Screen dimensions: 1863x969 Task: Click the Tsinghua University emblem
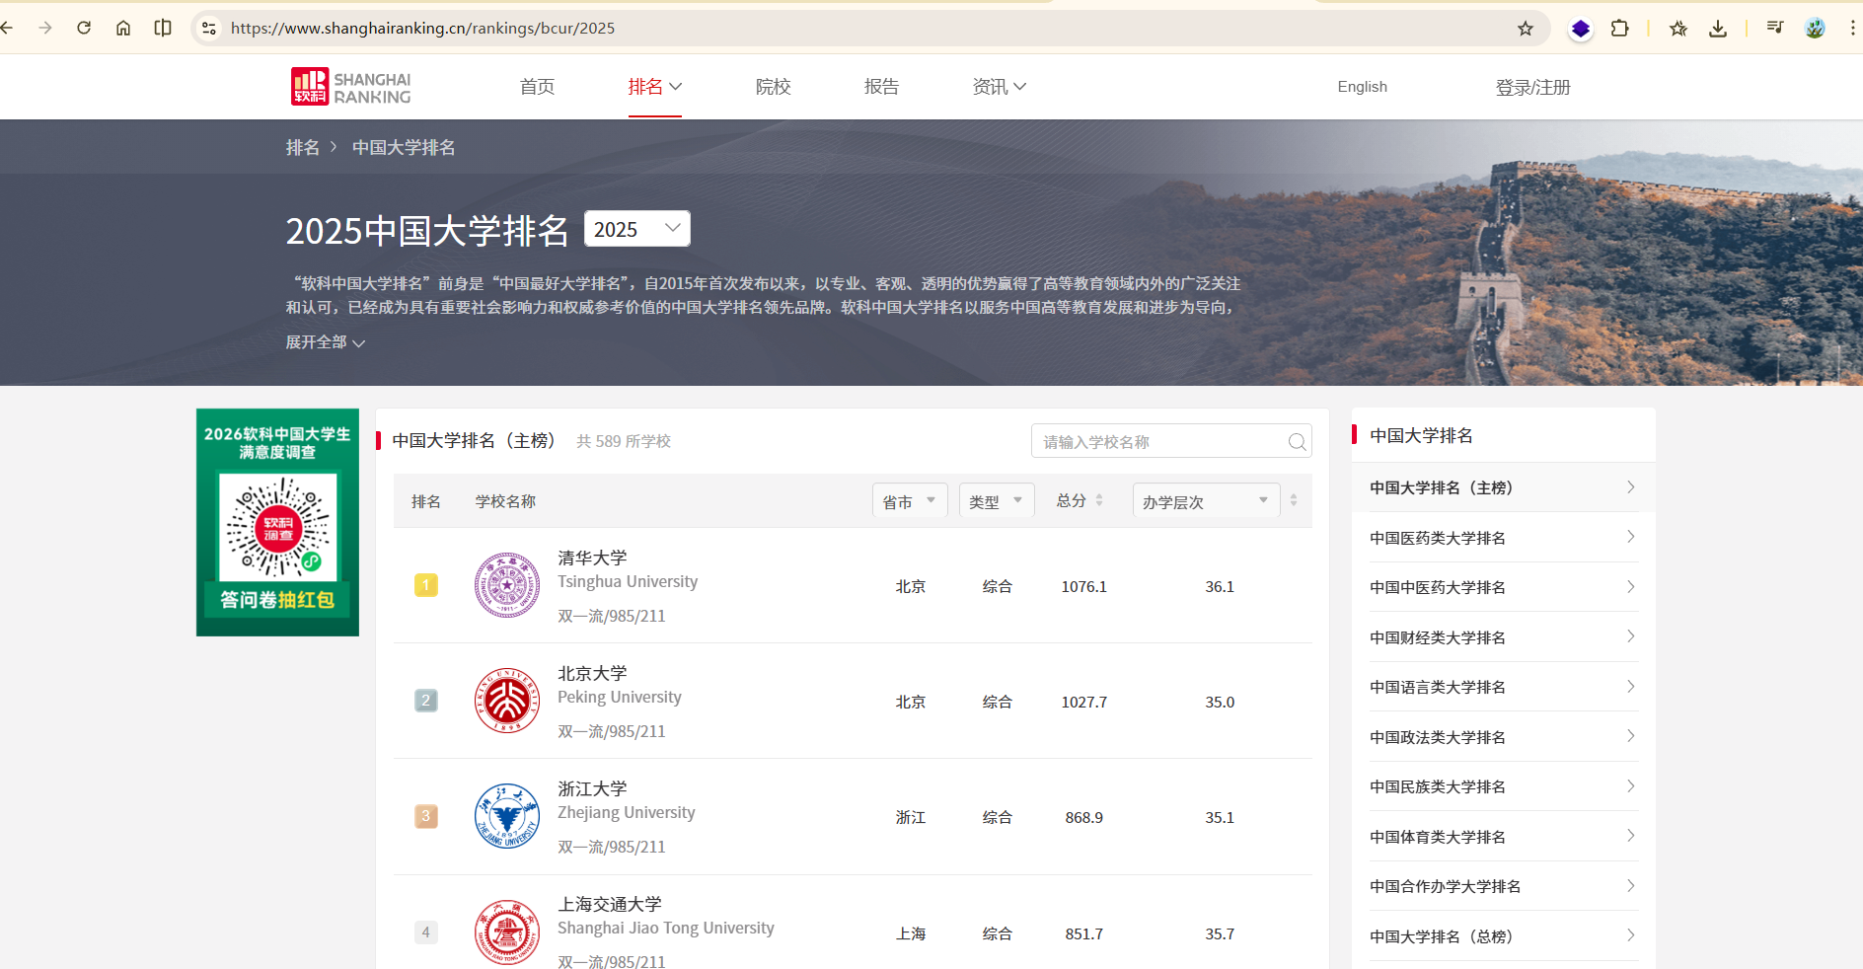[507, 585]
